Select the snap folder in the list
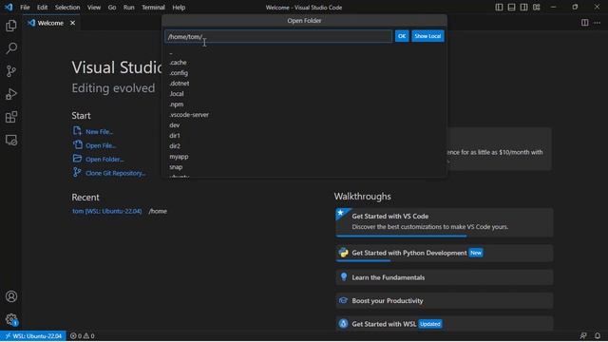 tap(304, 167)
